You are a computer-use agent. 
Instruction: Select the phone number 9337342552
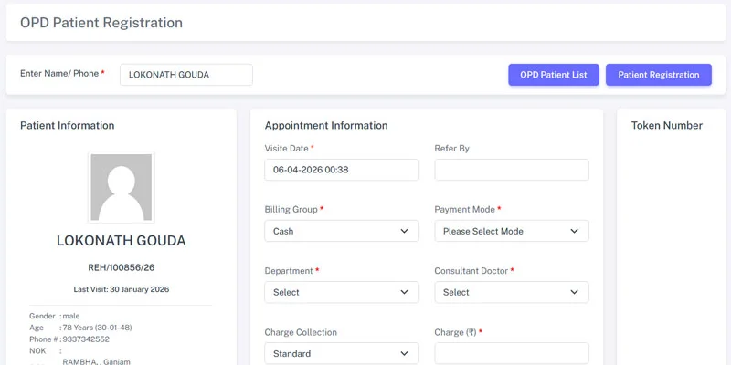point(86,339)
